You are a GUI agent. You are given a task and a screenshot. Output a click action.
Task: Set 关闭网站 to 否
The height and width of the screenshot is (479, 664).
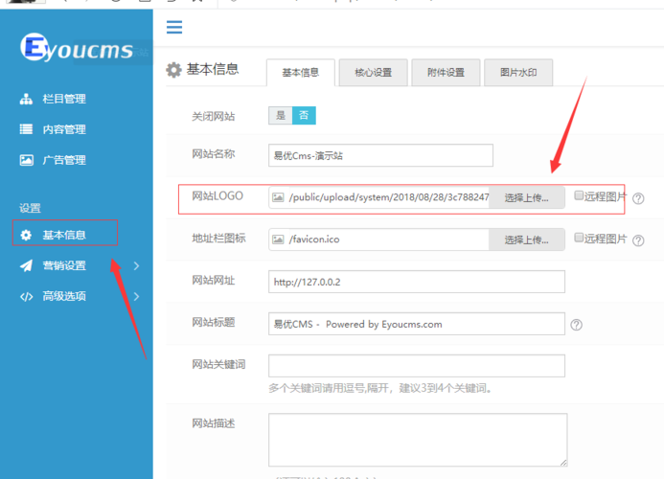click(x=304, y=115)
